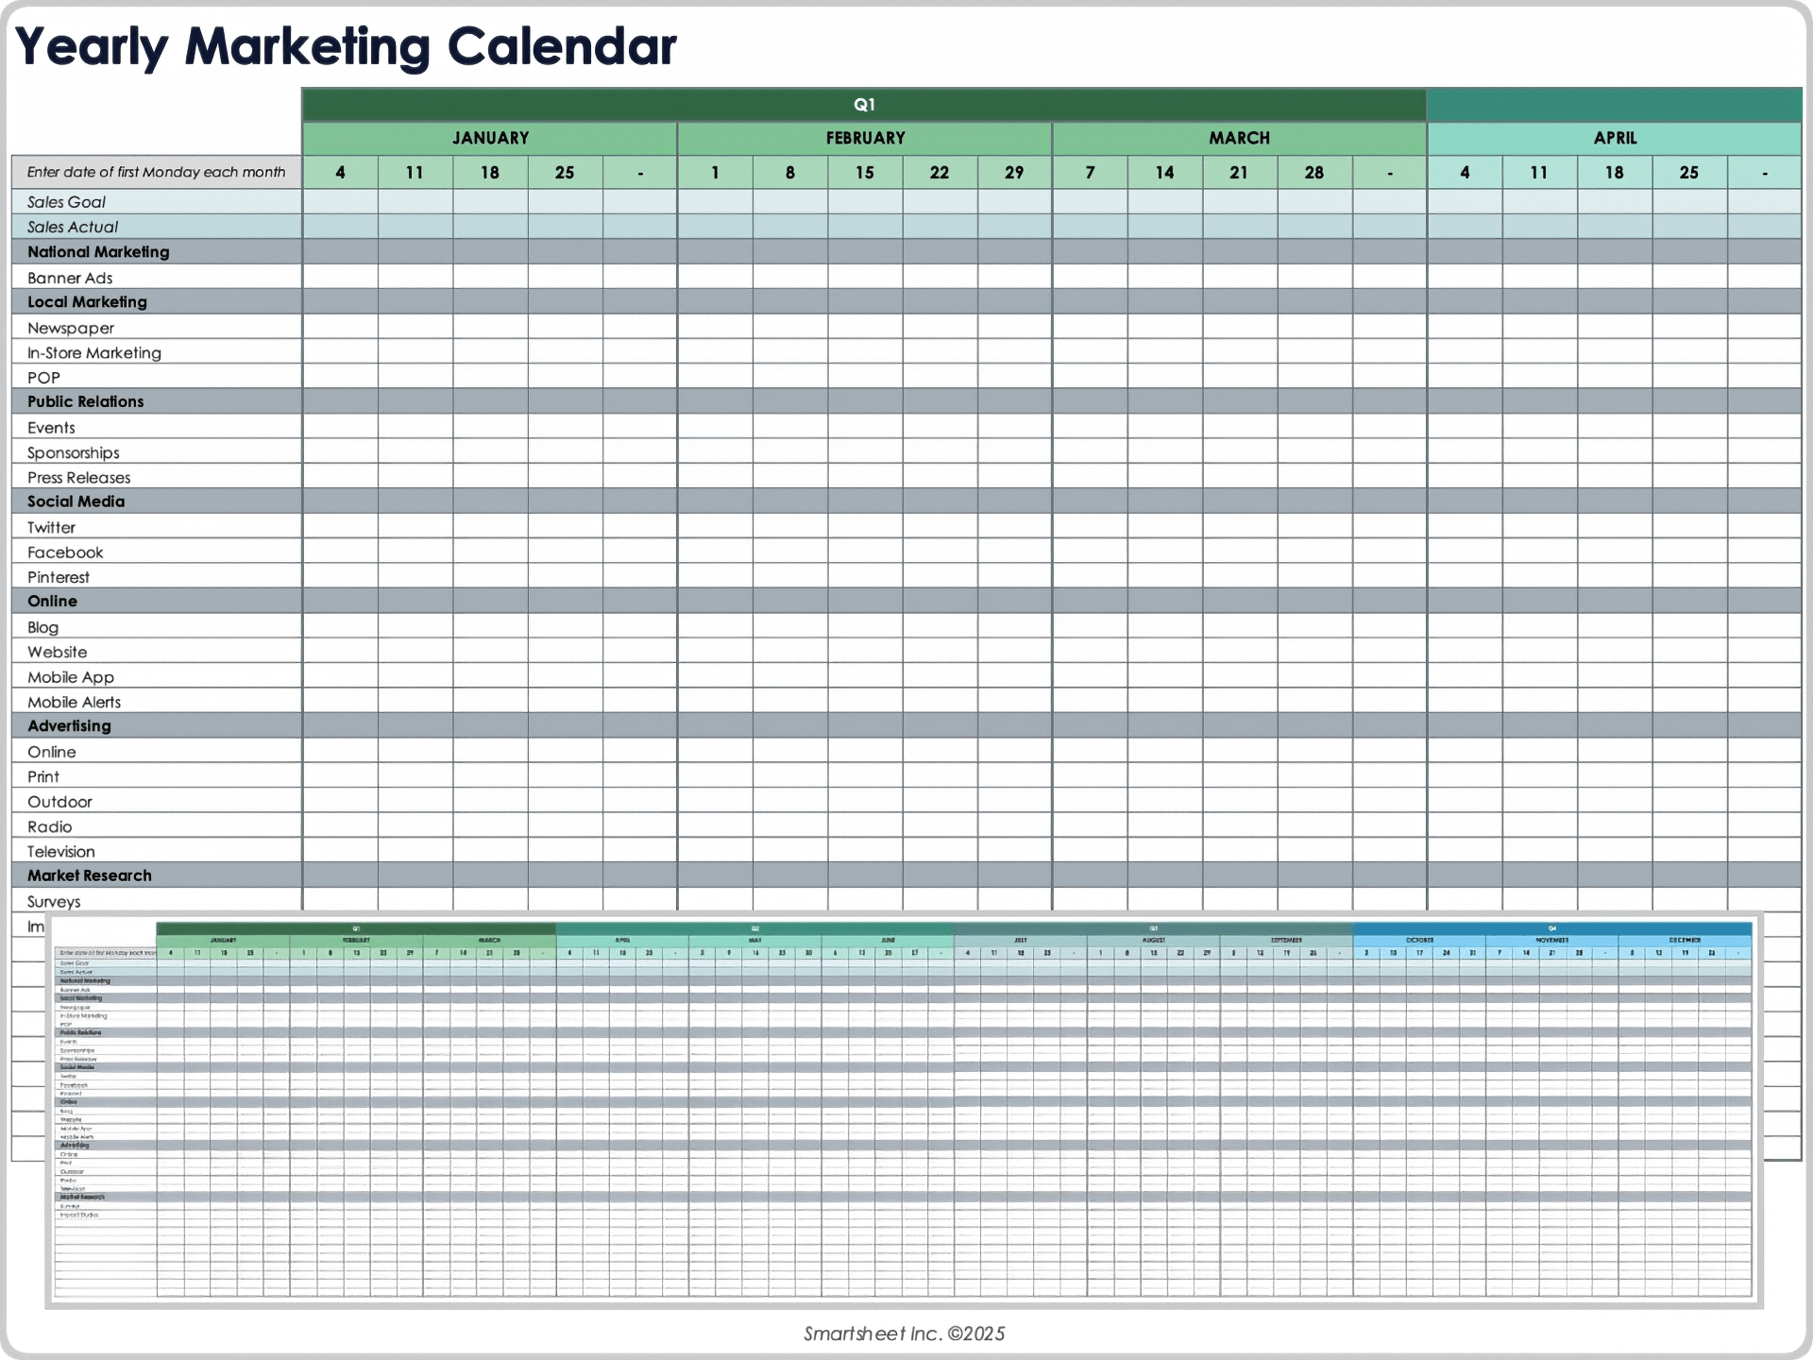1813x1360 pixels.
Task: Select the Sales Actual row label
Action: click(x=72, y=227)
